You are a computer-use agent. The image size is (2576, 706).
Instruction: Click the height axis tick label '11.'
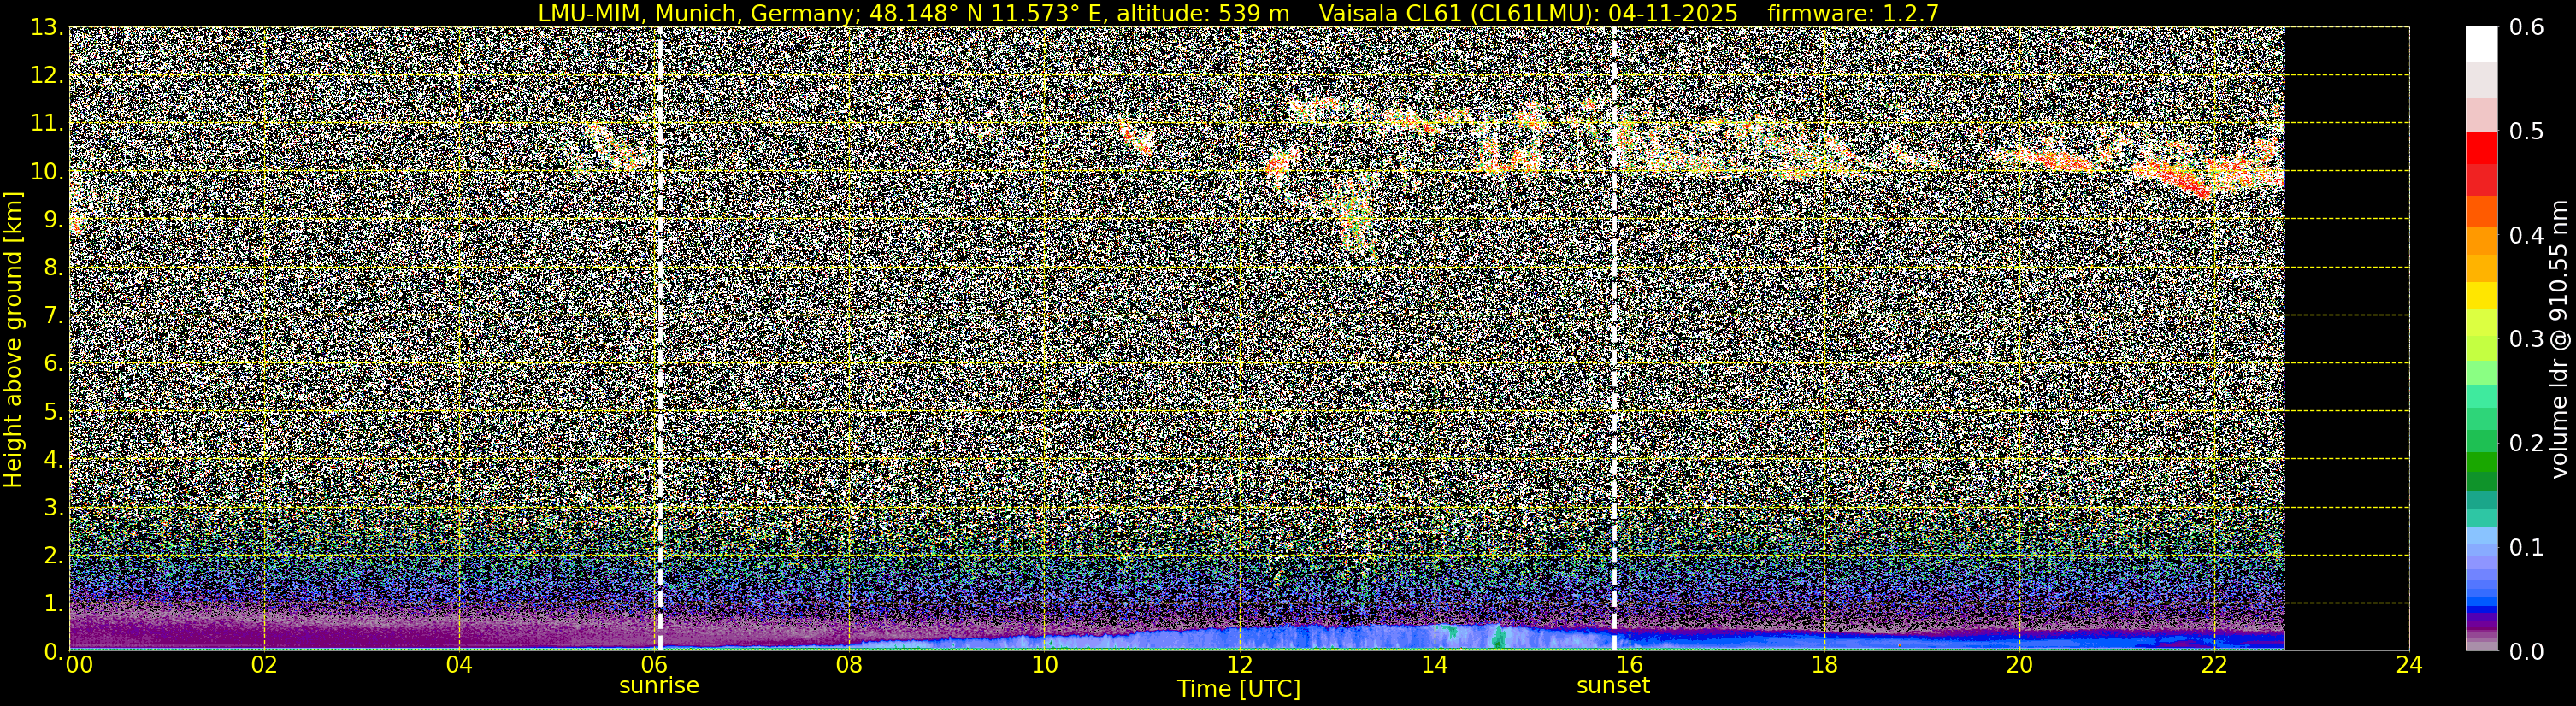pyautogui.click(x=46, y=124)
